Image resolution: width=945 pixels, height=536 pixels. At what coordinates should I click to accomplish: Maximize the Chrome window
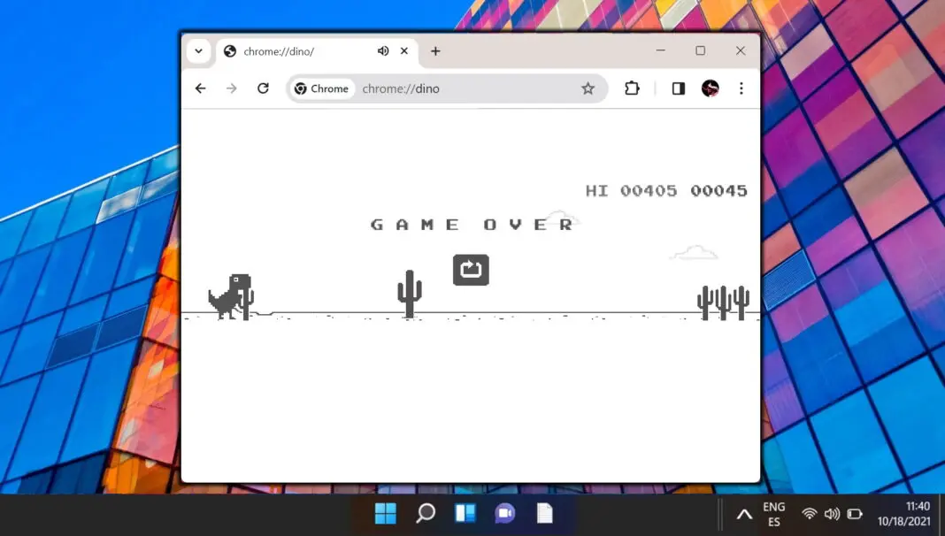[x=700, y=51]
